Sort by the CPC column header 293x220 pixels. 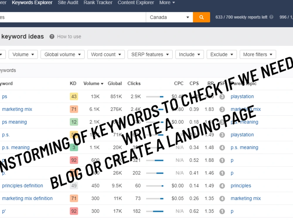pos(179,83)
